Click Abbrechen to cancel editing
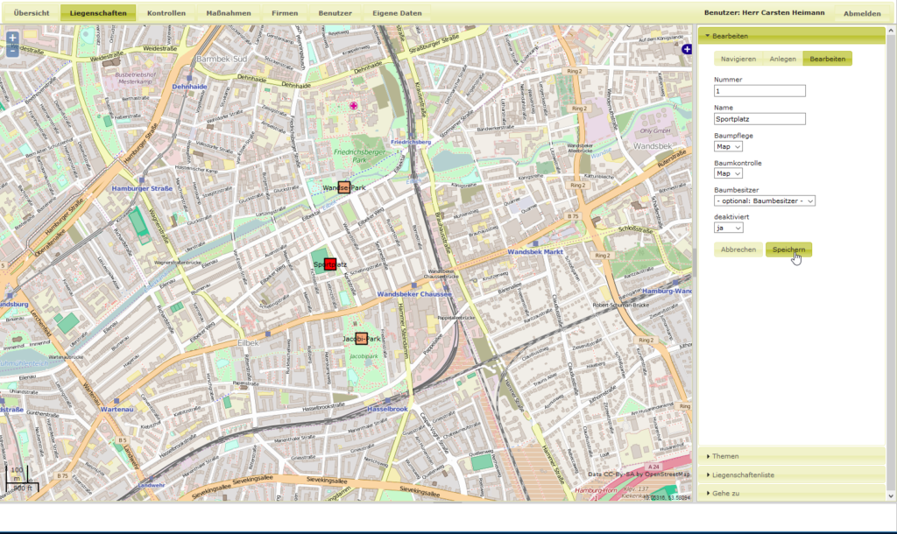 click(738, 249)
